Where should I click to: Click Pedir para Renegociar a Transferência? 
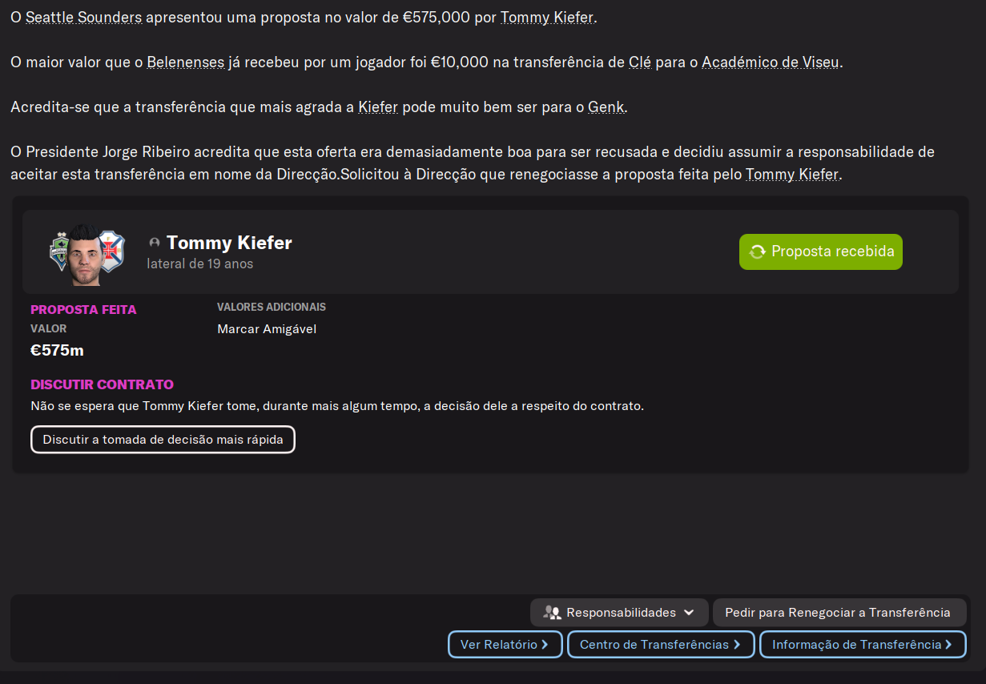point(839,613)
